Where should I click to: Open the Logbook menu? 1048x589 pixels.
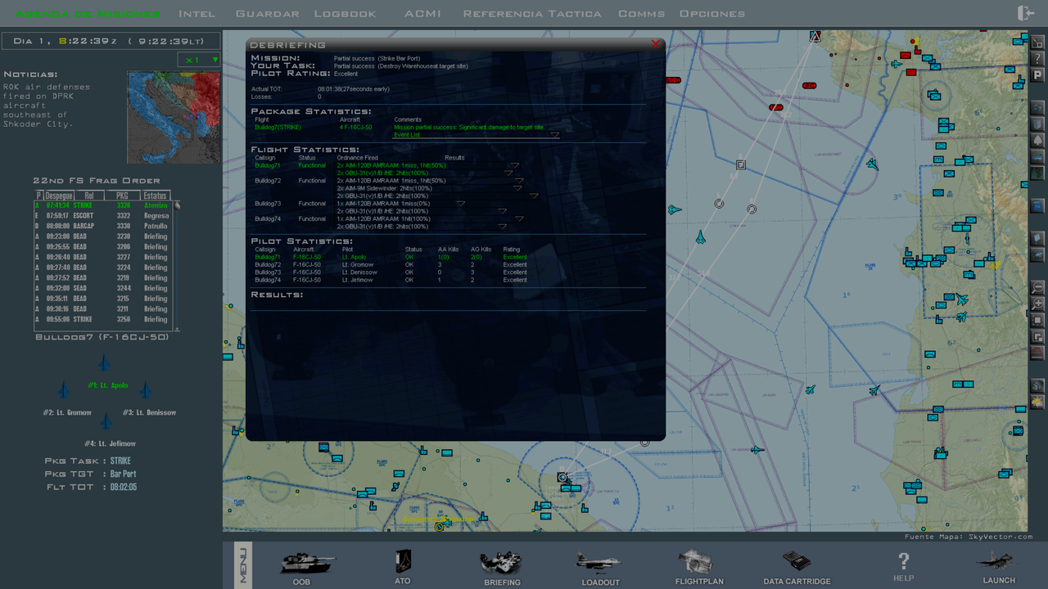(x=345, y=14)
